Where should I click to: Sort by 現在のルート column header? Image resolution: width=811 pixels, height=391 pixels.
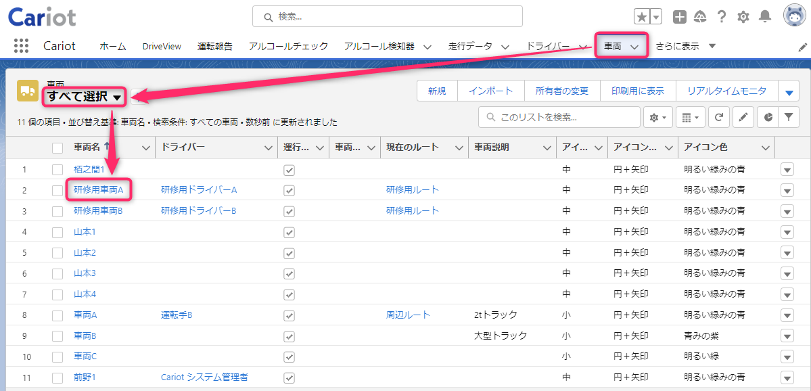(412, 147)
